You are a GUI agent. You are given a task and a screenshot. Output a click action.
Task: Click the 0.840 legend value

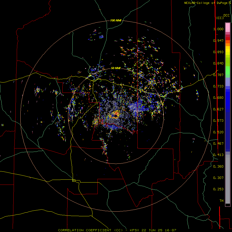[x=218, y=63]
